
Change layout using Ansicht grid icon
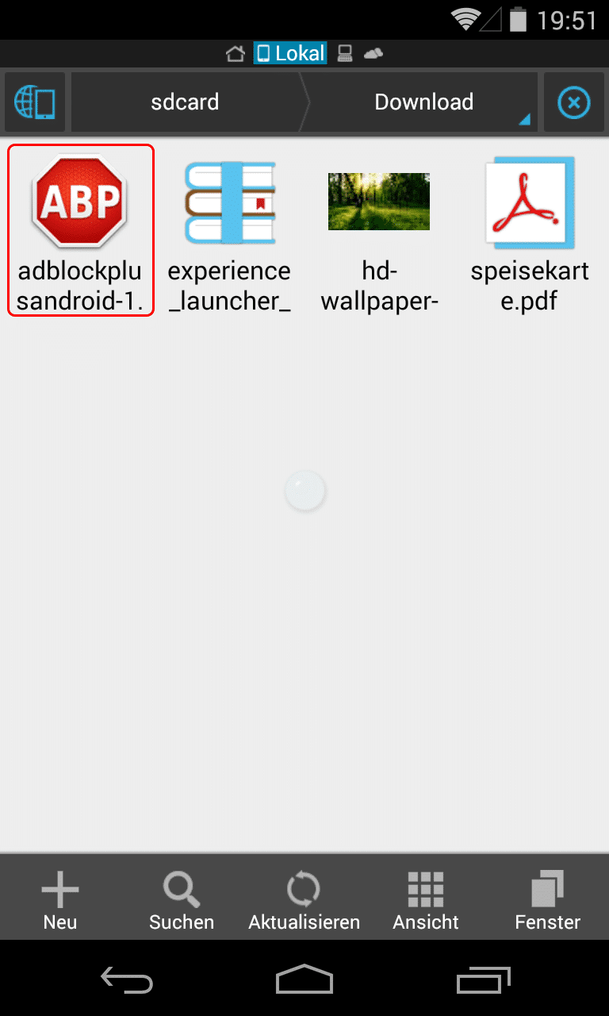(426, 900)
